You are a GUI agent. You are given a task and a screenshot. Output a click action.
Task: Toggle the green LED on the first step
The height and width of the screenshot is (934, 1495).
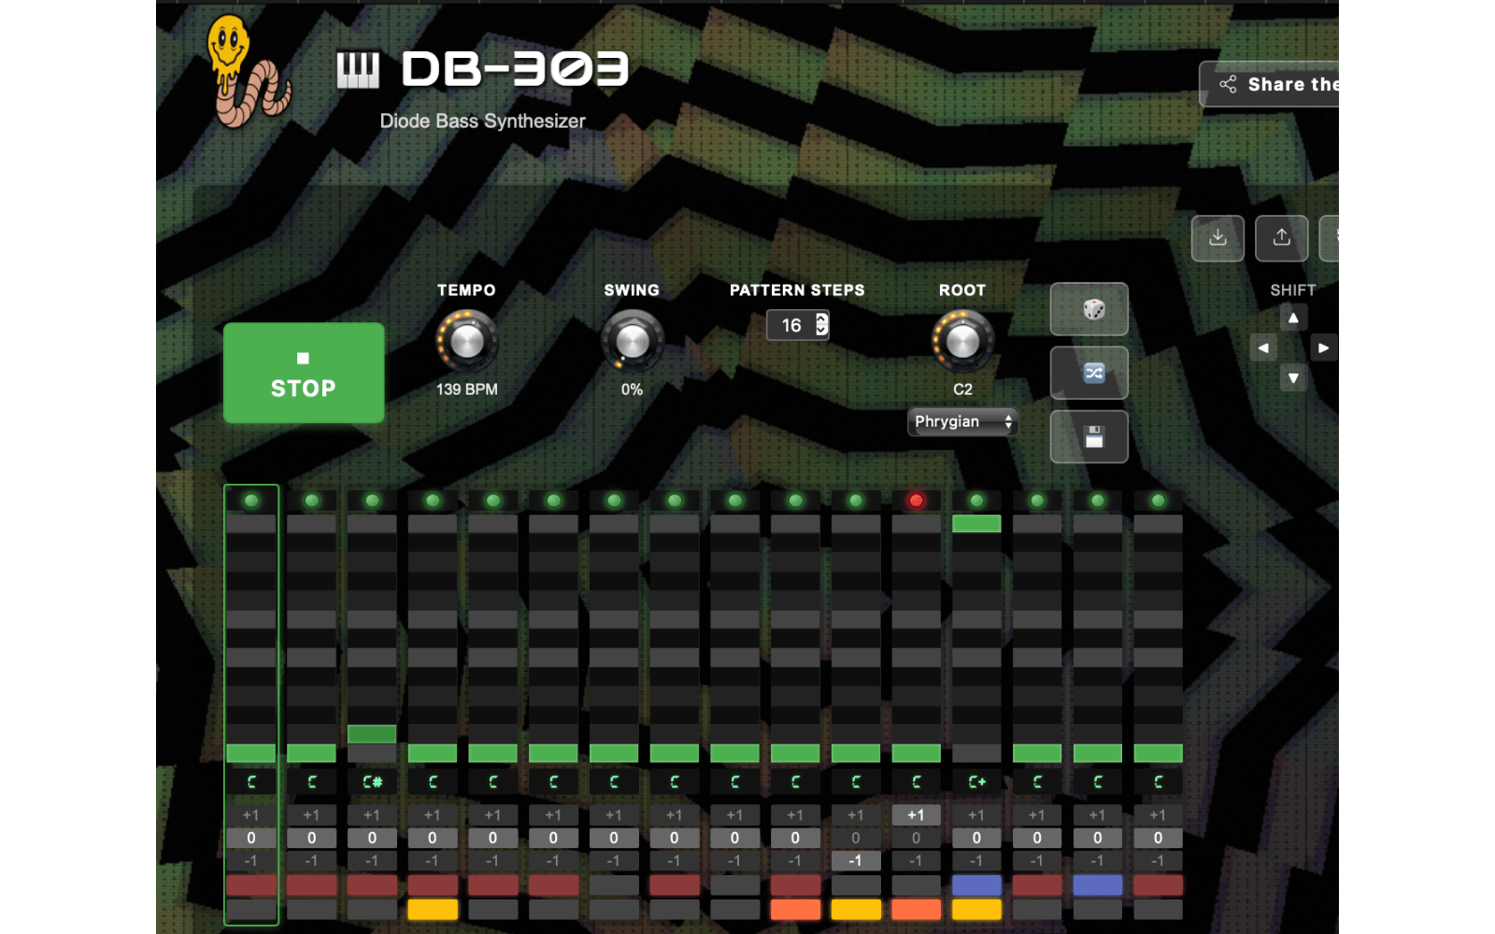point(250,500)
